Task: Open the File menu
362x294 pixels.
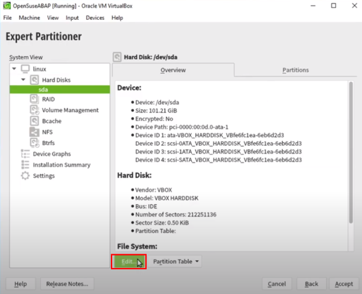Action: coord(7,17)
